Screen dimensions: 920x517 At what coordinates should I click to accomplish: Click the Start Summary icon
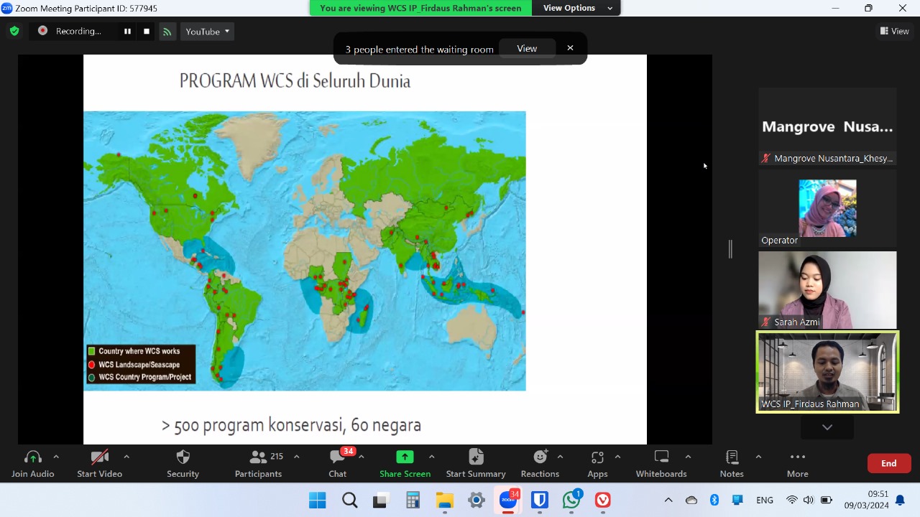(x=476, y=457)
